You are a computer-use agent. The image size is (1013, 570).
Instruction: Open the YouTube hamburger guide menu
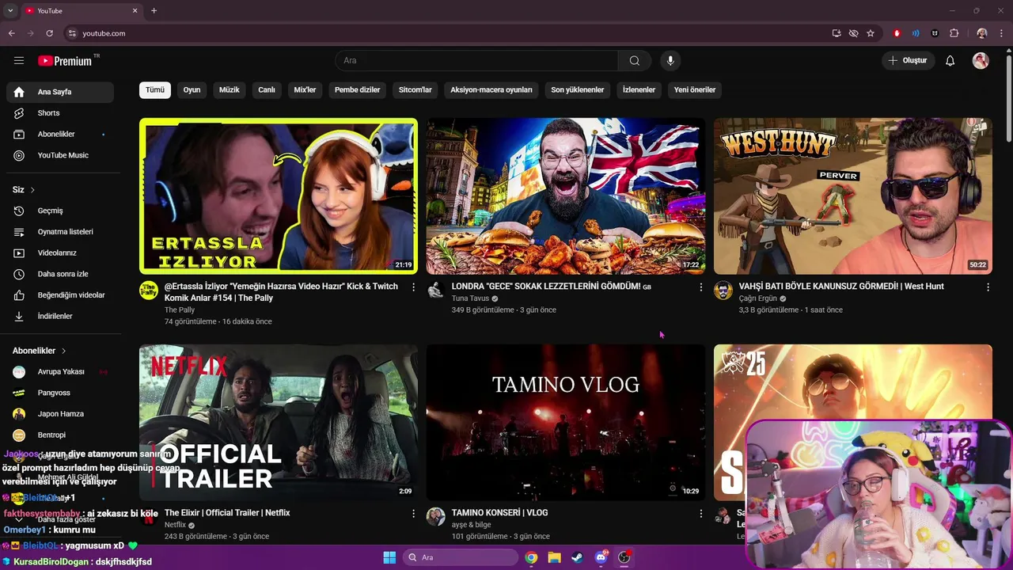[x=19, y=61]
